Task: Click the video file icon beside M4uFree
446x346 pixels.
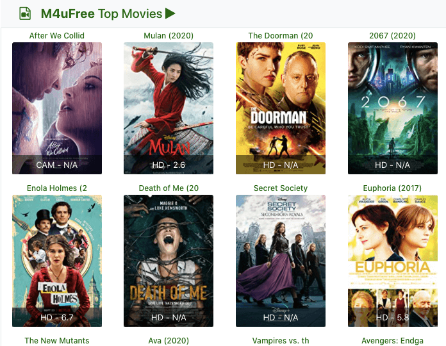Action: coord(25,13)
